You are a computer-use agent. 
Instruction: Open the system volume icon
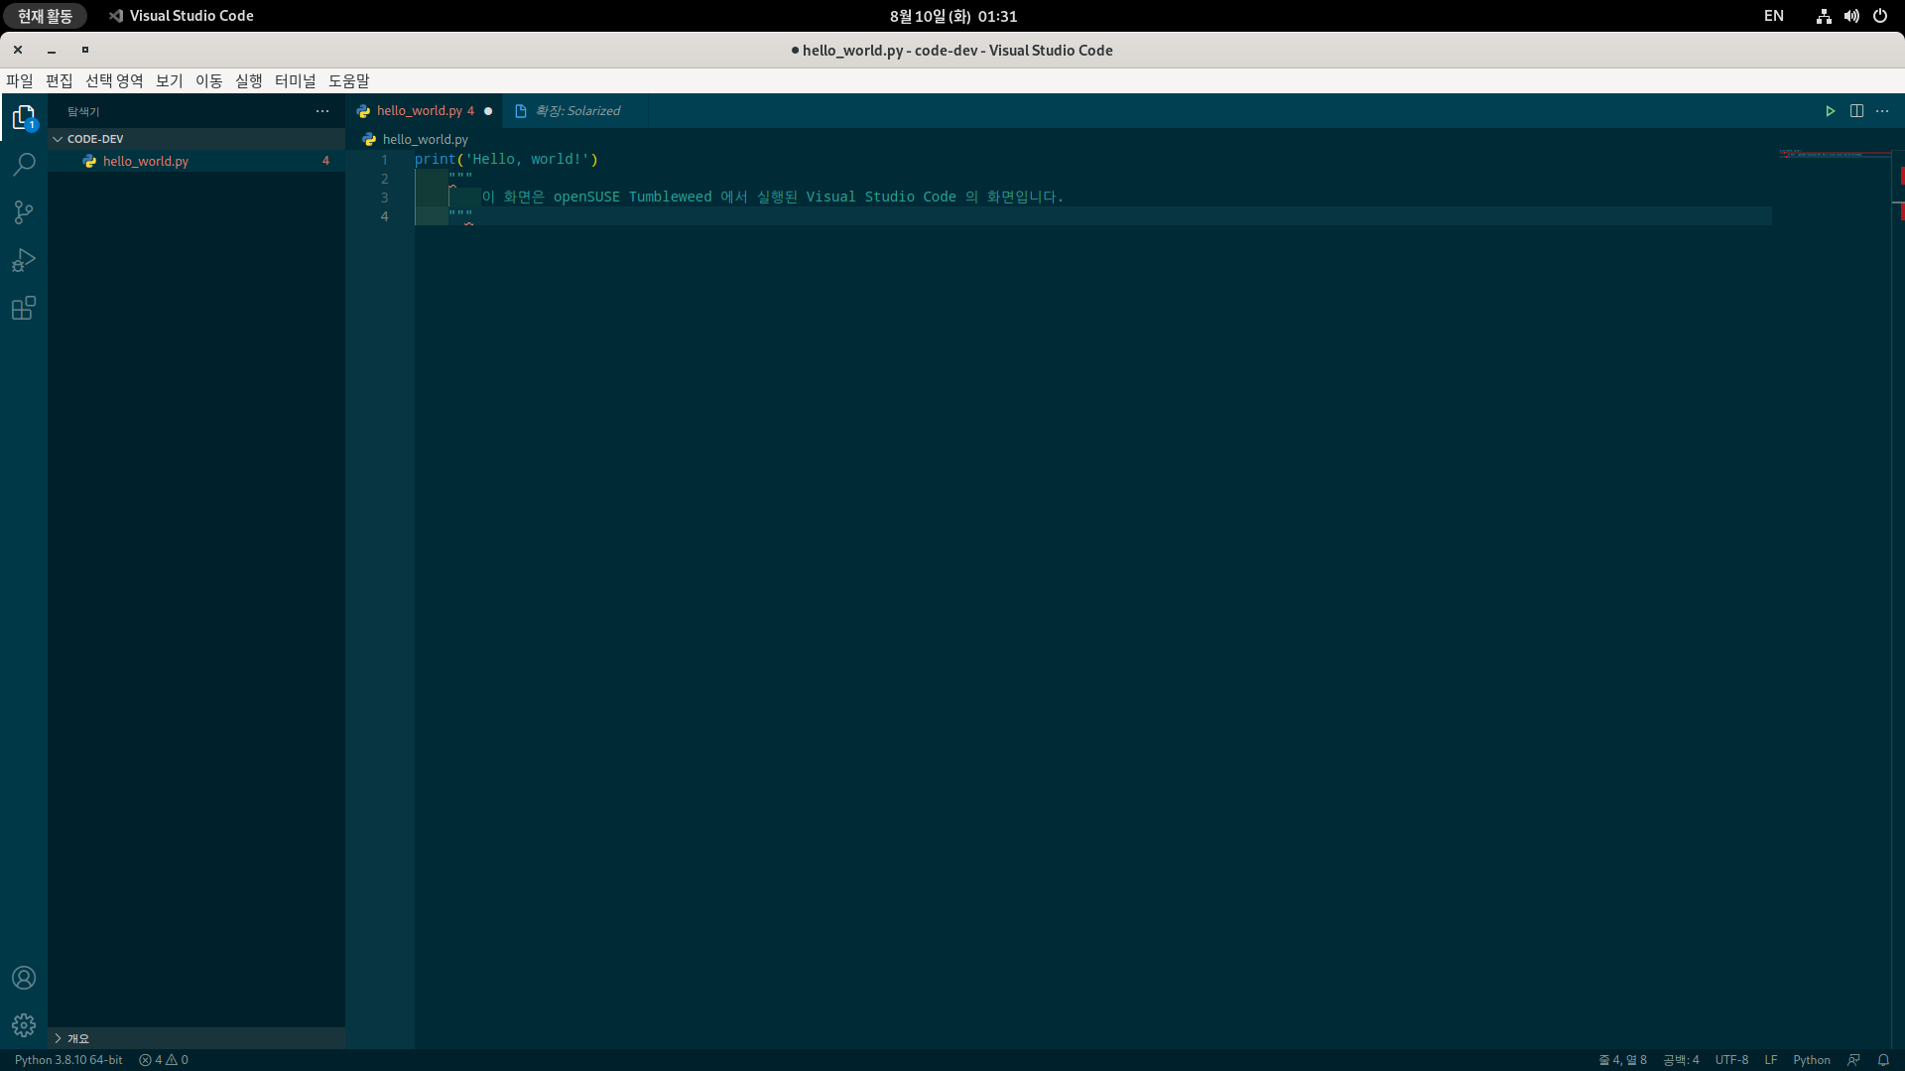point(1851,16)
